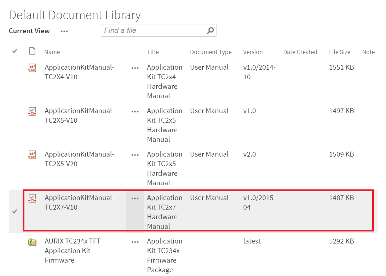This screenshot has height=276, width=386.
Task: Click the 1551 KB file size cell
Action: coord(341,67)
